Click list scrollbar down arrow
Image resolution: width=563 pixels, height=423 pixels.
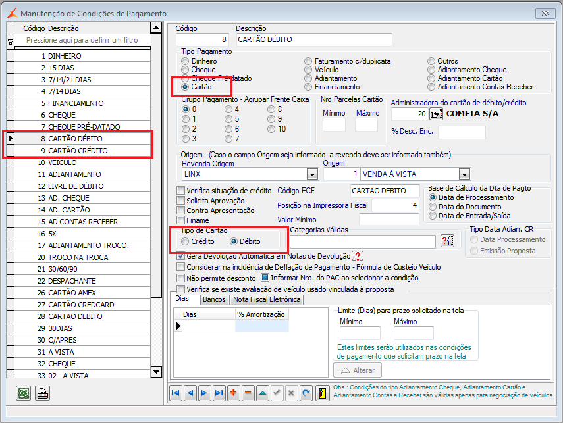click(x=156, y=372)
